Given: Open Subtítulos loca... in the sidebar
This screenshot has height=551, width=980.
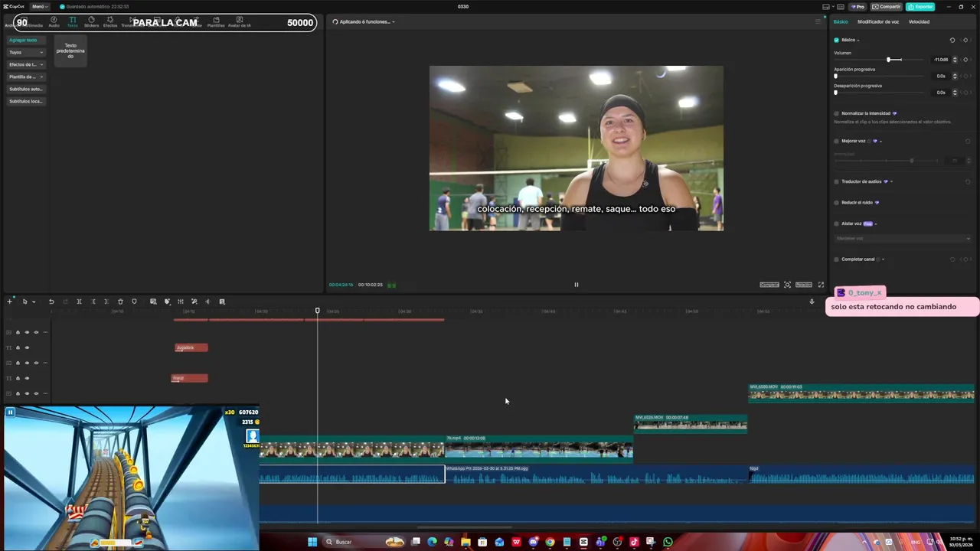Looking at the screenshot, I should point(26,101).
